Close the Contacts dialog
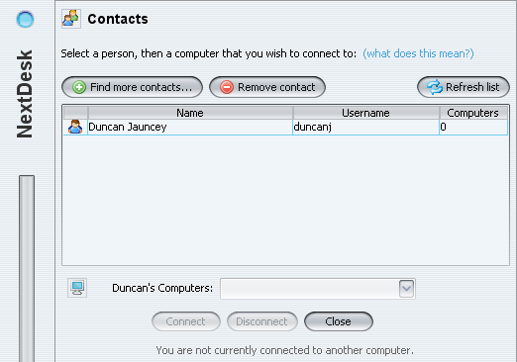 (339, 321)
